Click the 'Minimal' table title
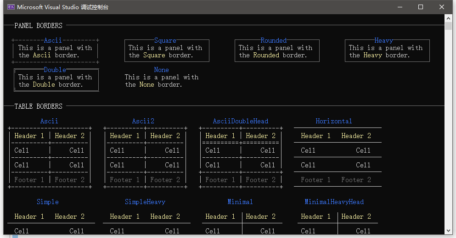This screenshot has width=456, height=238. pyautogui.click(x=240, y=202)
